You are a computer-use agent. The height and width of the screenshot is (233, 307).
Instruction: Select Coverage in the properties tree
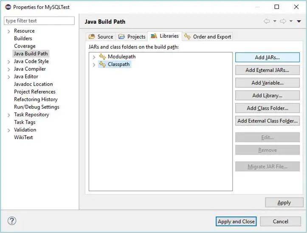click(25, 46)
